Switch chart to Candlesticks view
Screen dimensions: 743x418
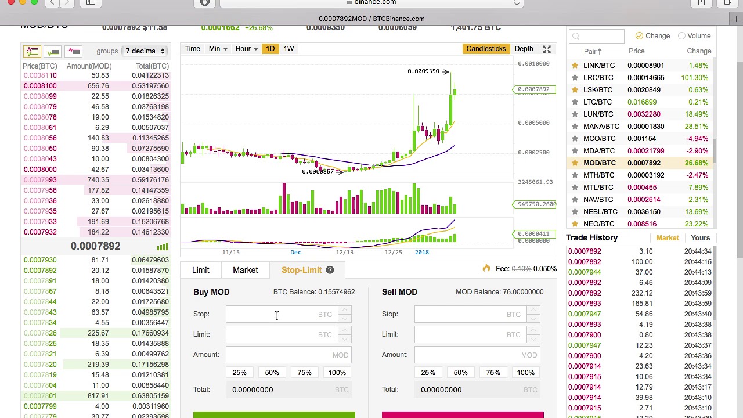click(486, 49)
